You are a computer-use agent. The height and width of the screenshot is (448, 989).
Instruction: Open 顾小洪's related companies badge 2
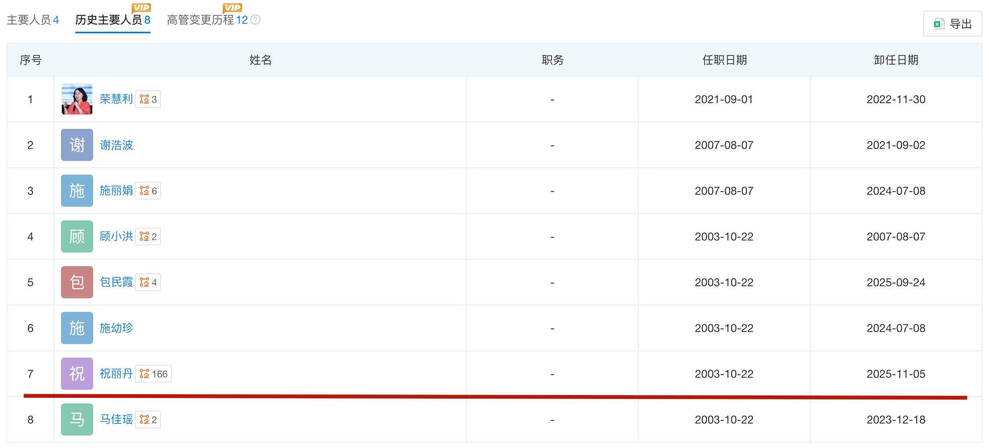point(148,236)
